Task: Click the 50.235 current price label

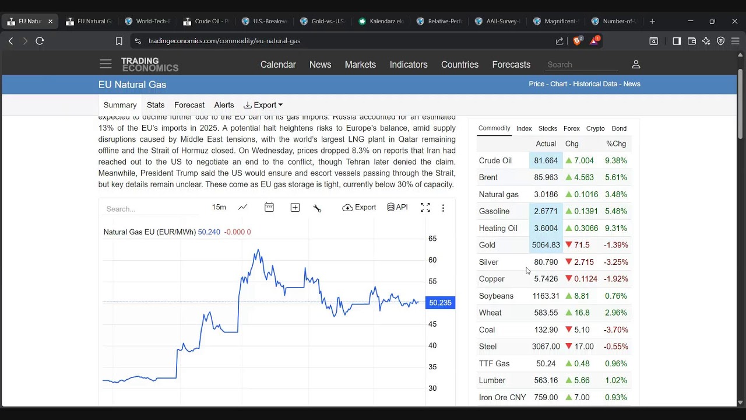Action: (x=440, y=303)
